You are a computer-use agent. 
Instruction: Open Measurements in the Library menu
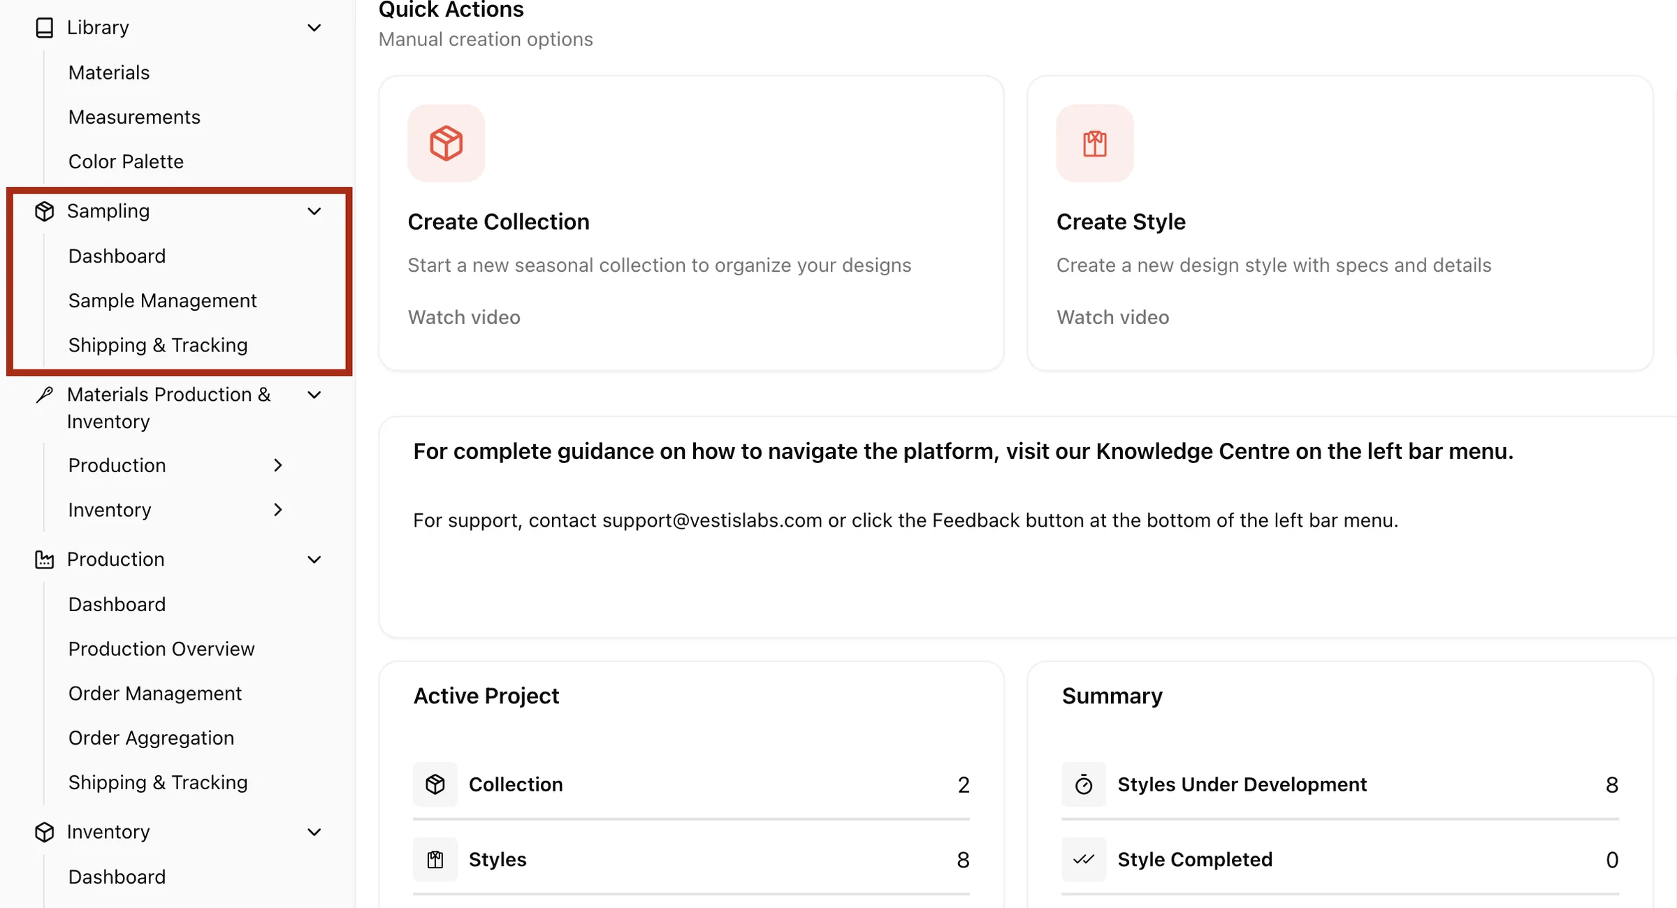pyautogui.click(x=134, y=117)
